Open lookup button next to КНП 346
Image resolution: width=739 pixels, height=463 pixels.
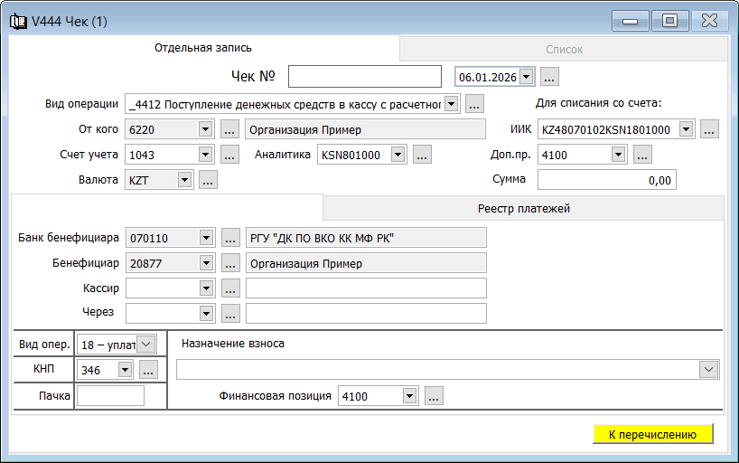pyautogui.click(x=148, y=369)
